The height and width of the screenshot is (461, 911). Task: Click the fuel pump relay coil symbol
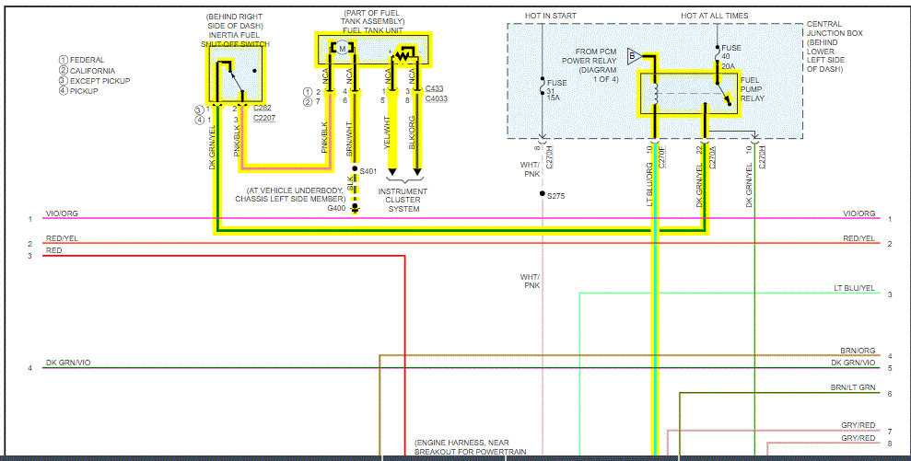(654, 94)
